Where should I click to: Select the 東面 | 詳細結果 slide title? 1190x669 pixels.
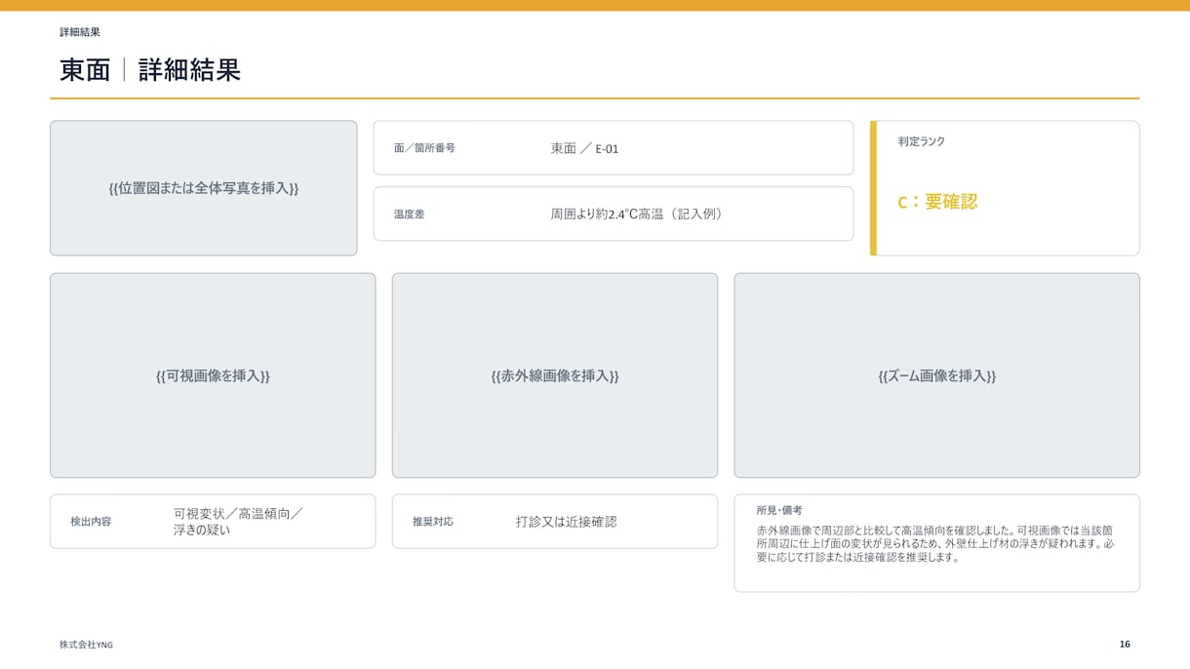pos(150,70)
